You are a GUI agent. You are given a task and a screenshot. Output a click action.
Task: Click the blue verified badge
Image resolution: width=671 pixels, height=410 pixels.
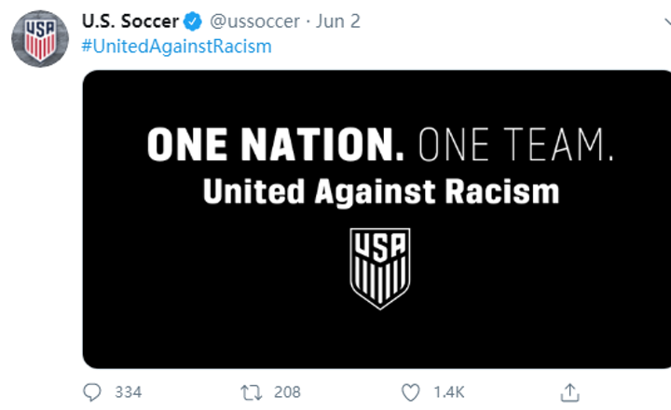point(192,20)
